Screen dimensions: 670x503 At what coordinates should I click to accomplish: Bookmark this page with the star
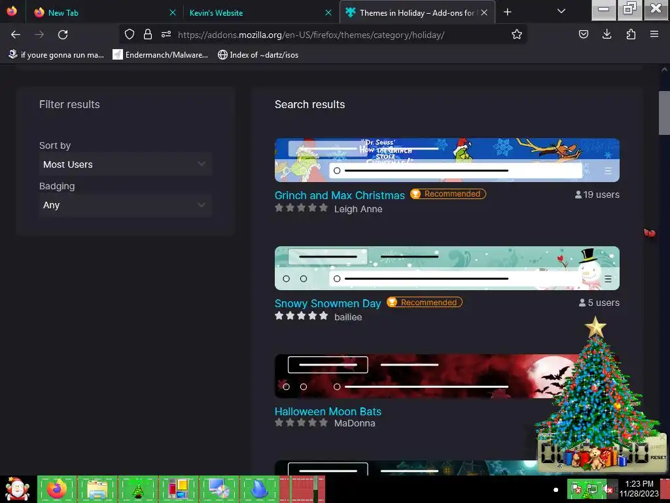coord(517,35)
